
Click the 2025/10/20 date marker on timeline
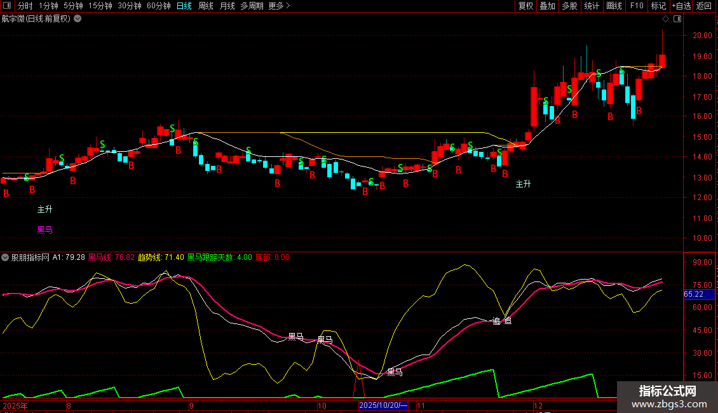pyautogui.click(x=383, y=405)
